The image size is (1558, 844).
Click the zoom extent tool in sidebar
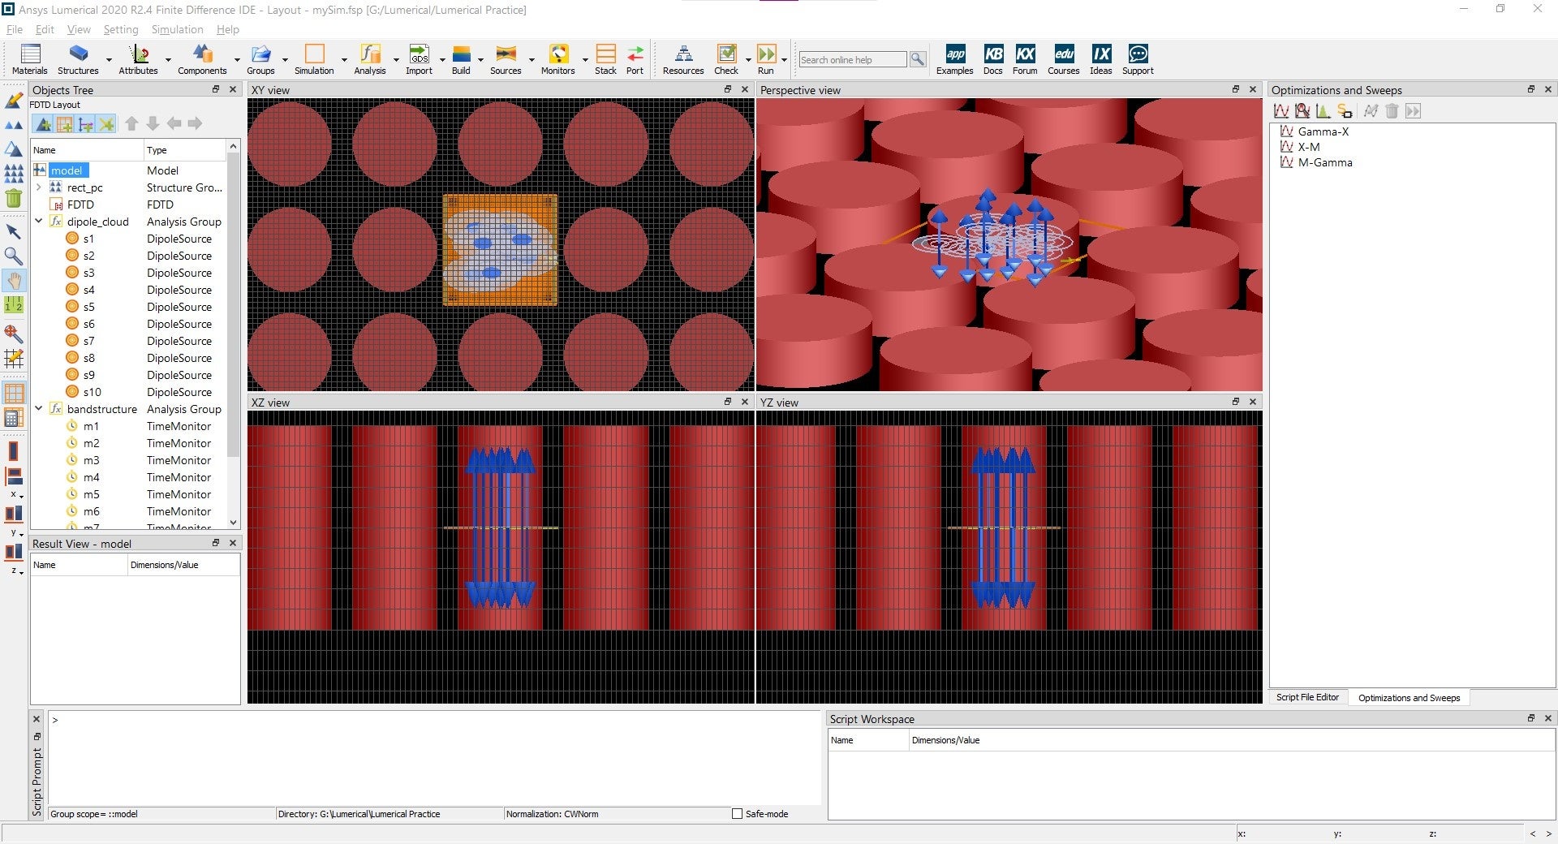[14, 334]
